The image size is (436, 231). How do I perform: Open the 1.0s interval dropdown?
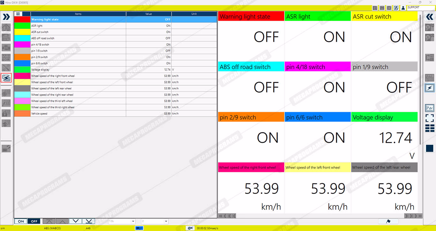pos(122,221)
